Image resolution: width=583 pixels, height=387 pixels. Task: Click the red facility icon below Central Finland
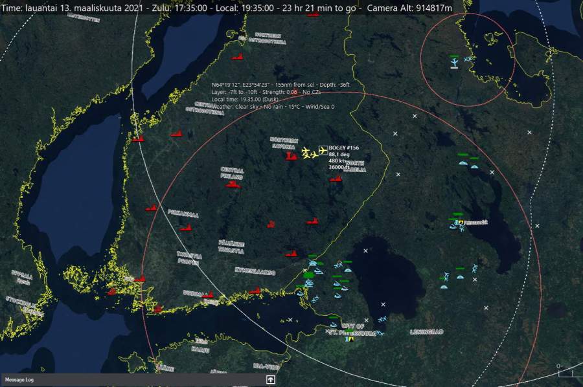(232, 184)
